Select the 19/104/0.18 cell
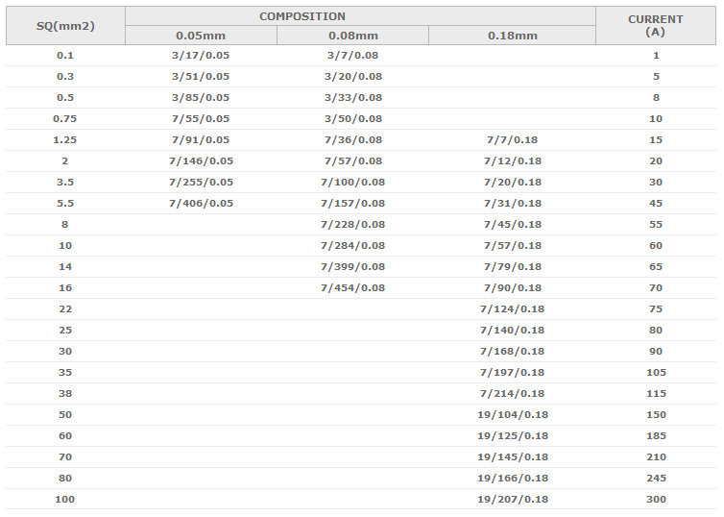724x517 pixels. (x=513, y=415)
